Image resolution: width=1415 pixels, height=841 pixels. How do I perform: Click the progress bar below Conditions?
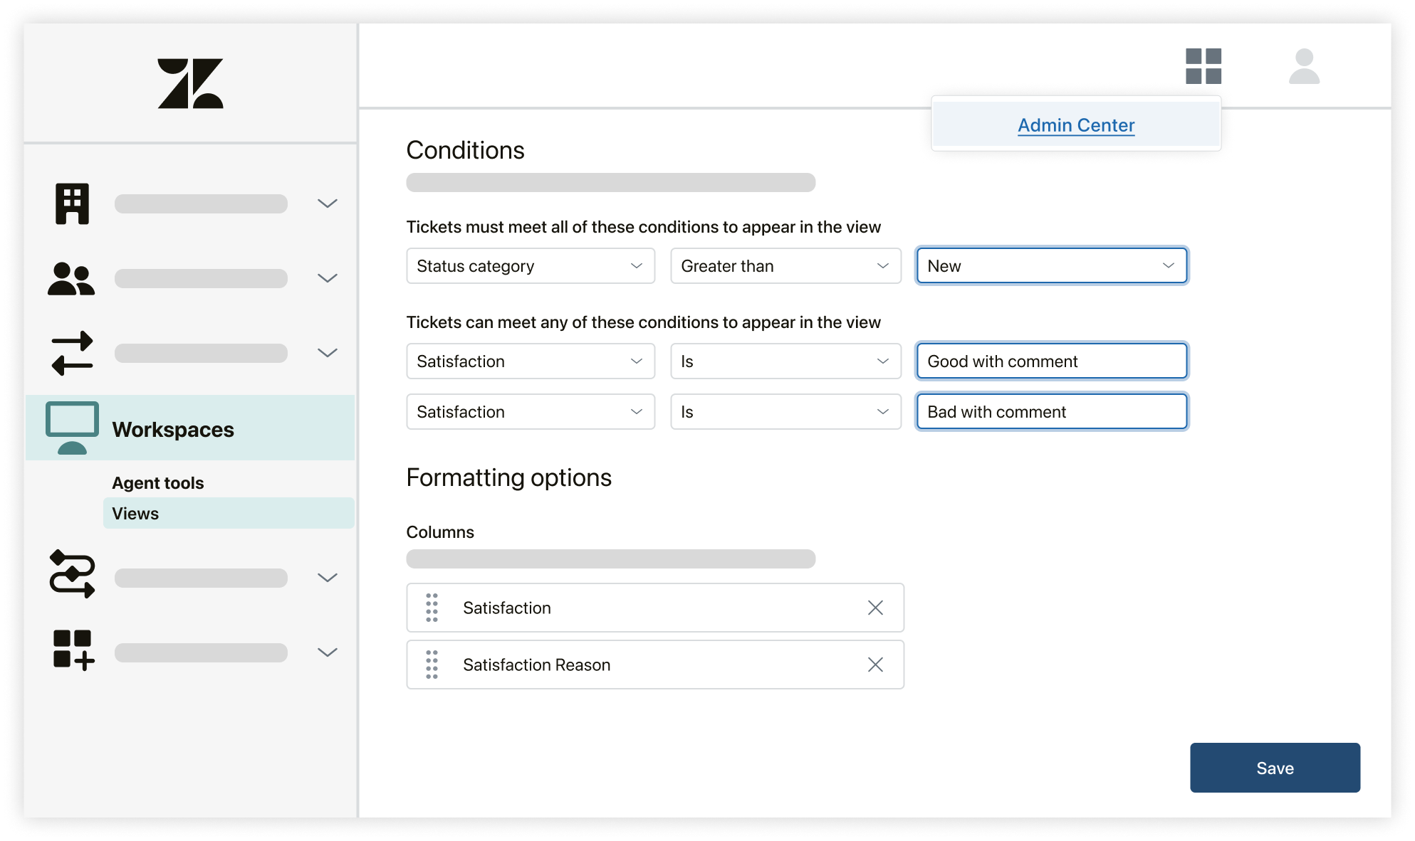click(x=611, y=184)
